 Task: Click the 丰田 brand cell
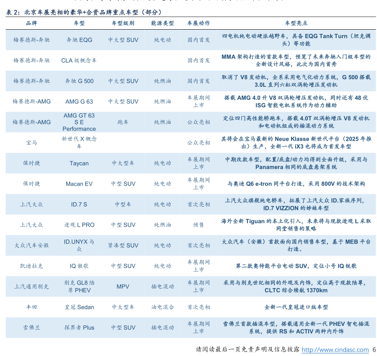[31, 307]
